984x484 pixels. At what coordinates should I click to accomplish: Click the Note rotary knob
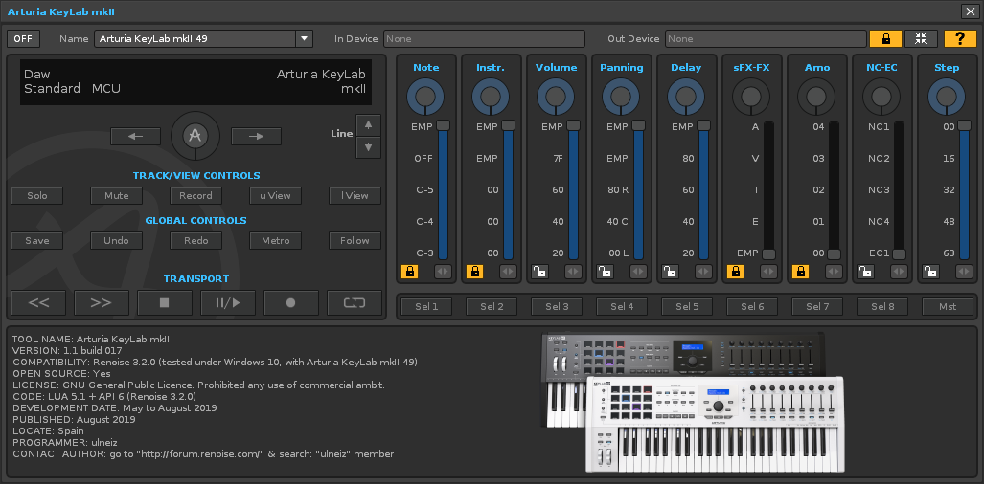(425, 97)
